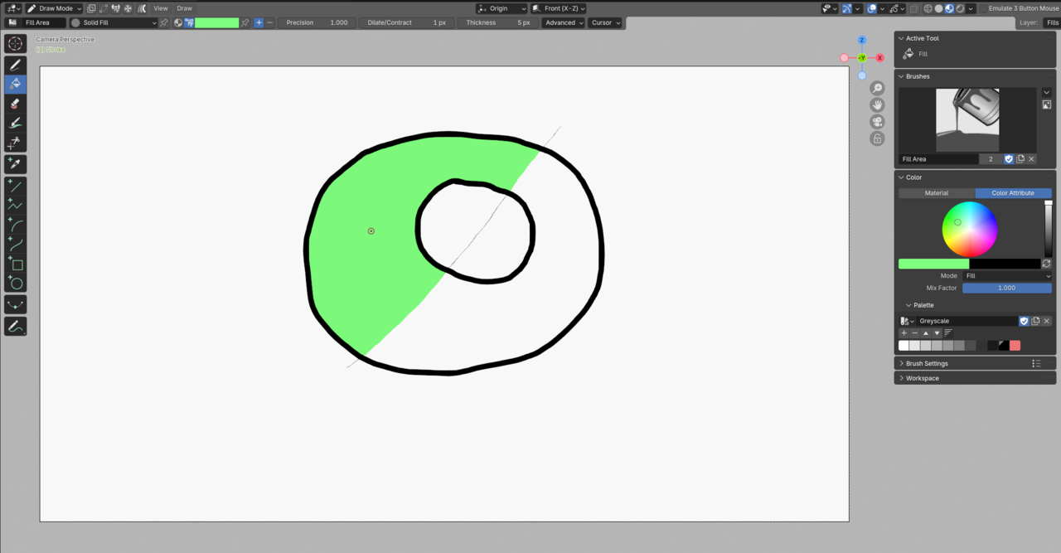
Task: Click the camera lock-to-view icon
Action: tap(877, 138)
